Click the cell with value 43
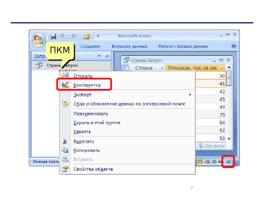Image resolution: width=262 pixels, height=197 pixels. click(210, 99)
